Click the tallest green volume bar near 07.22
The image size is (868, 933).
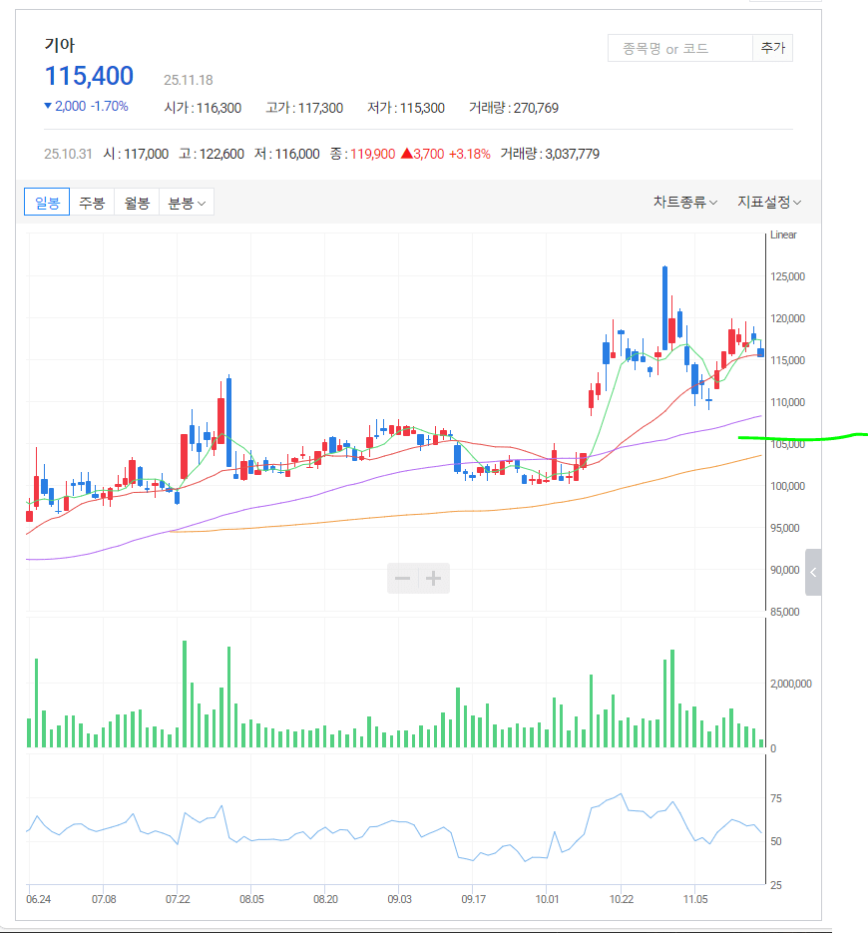point(185,694)
